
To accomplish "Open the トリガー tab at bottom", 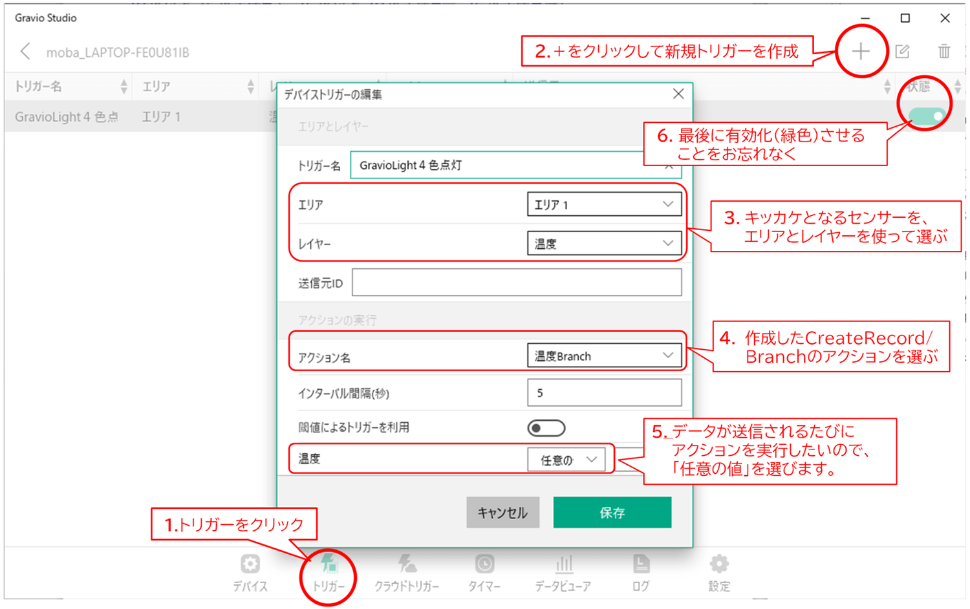I will coord(329,573).
